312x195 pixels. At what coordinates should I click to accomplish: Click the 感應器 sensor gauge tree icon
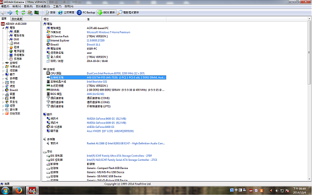pyautogui.click(x=11, y=59)
